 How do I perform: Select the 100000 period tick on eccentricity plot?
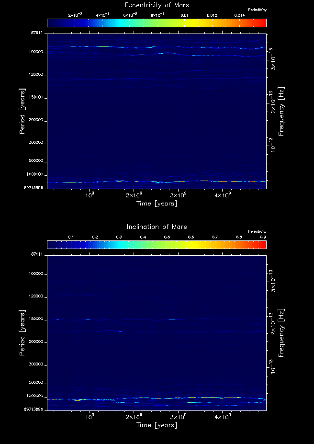point(36,52)
